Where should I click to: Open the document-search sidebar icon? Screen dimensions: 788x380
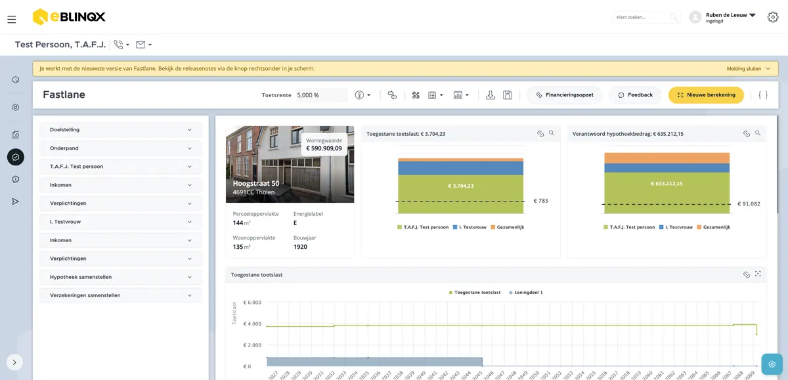point(16,135)
